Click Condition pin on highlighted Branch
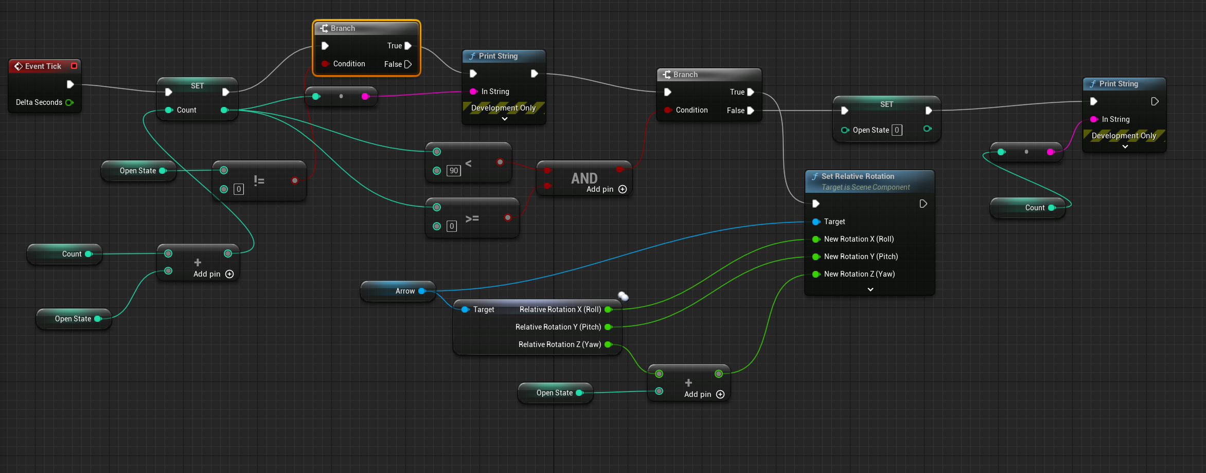Viewport: 1206px width, 473px height. pos(325,64)
